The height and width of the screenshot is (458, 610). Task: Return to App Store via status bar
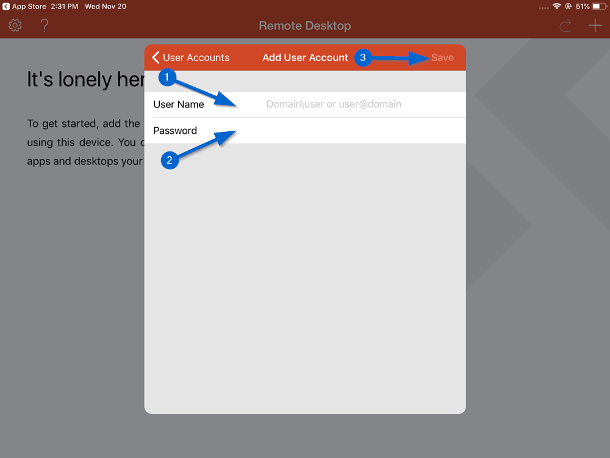point(24,6)
